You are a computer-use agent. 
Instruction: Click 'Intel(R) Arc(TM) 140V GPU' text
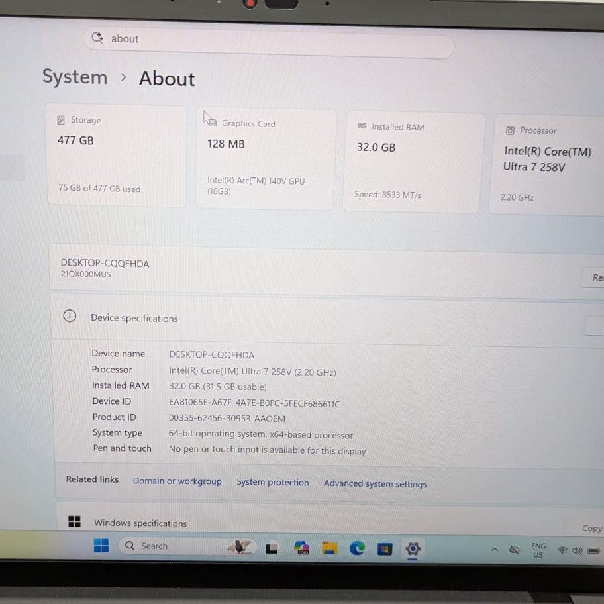256,181
